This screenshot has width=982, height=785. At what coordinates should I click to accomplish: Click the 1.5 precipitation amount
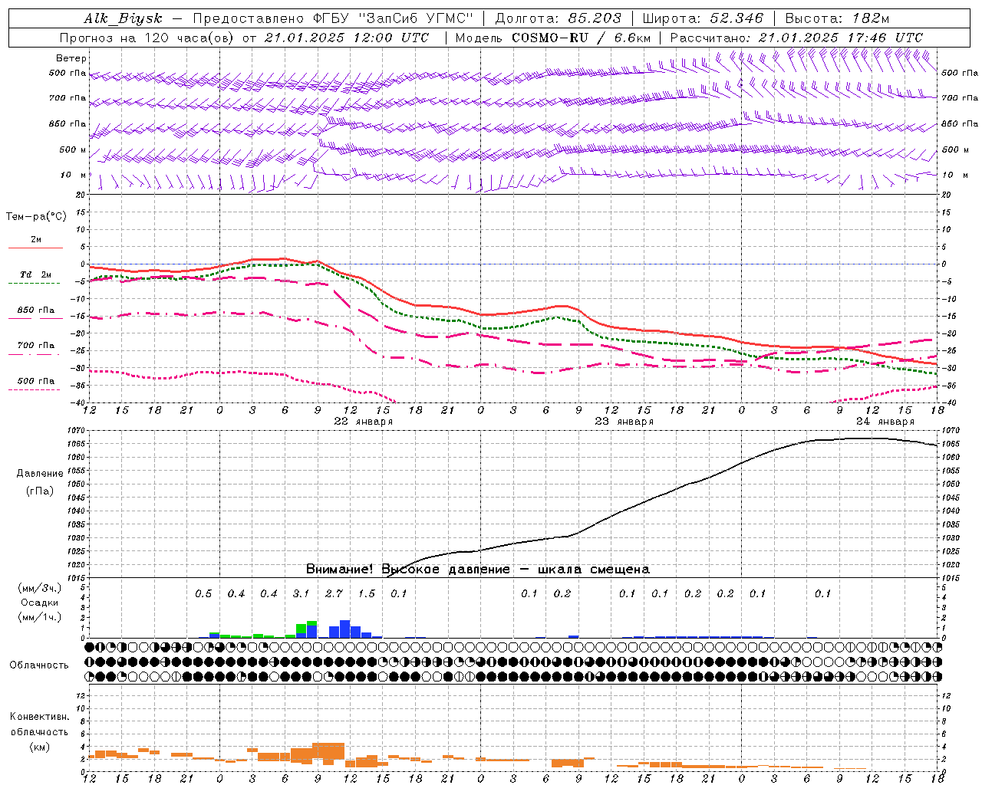367,593
